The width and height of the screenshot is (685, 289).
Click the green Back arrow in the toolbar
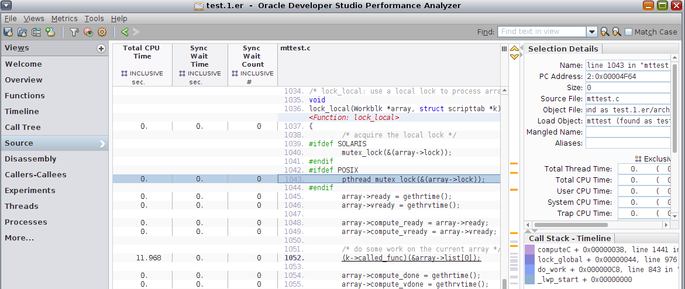125,32
